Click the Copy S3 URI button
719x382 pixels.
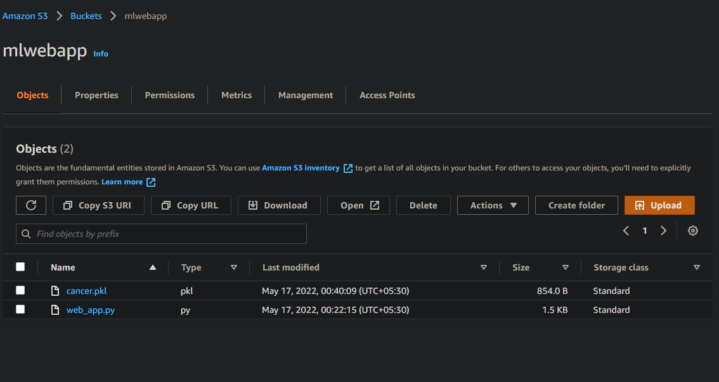coord(98,205)
